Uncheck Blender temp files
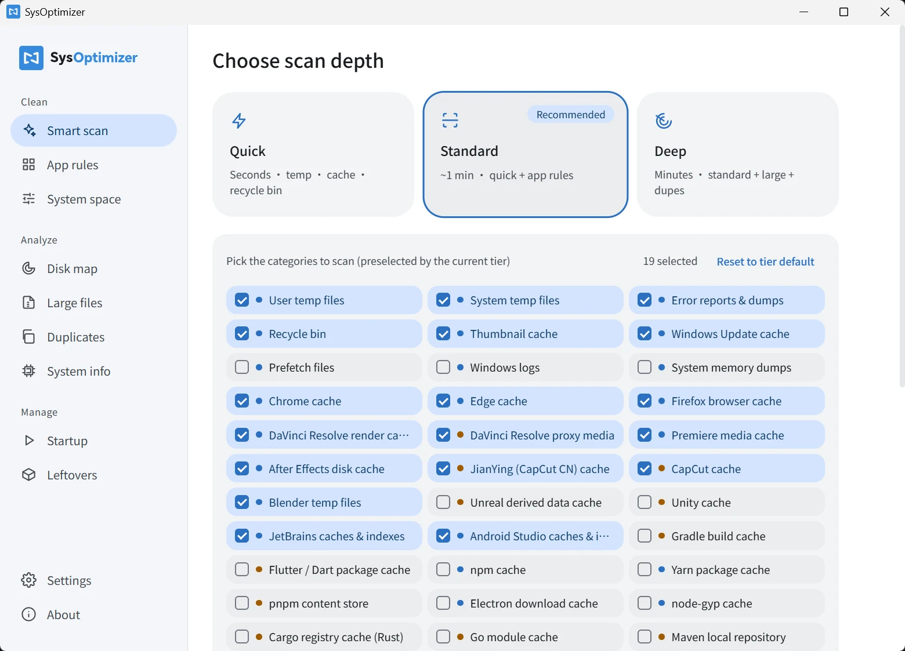This screenshot has width=905, height=651. point(242,502)
